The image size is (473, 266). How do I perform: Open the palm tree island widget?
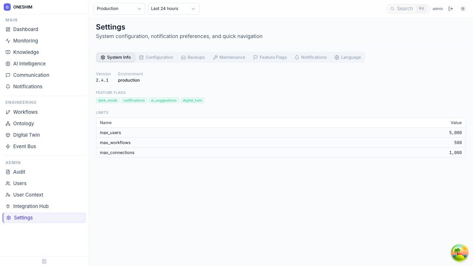pyautogui.click(x=460, y=253)
